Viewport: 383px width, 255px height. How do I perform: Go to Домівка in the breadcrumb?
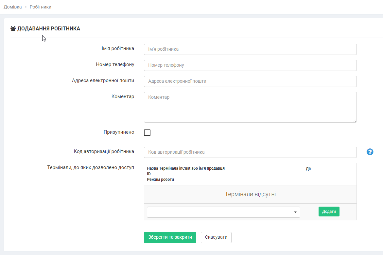[x=13, y=7]
